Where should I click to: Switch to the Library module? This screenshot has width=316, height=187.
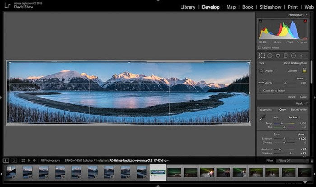pyautogui.click(x=188, y=7)
